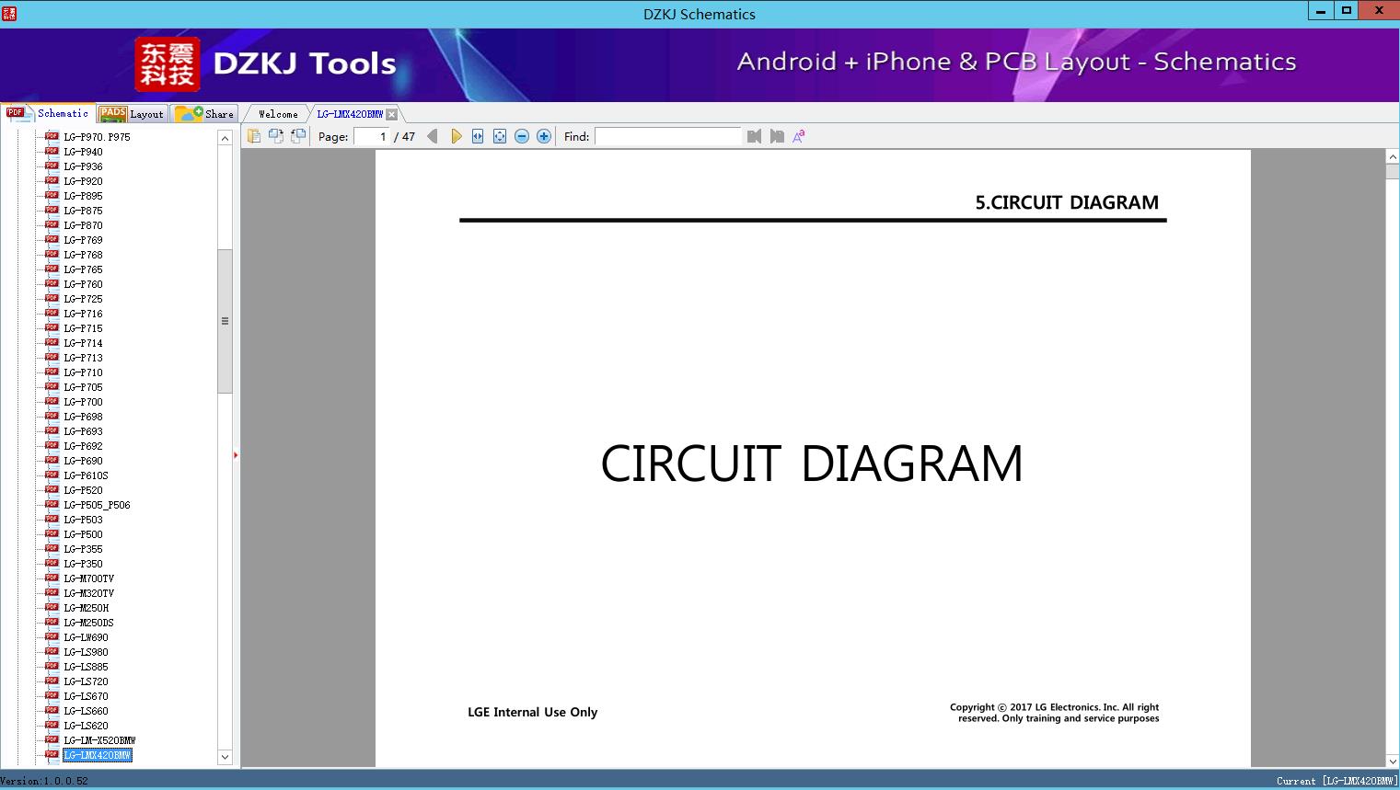Select LG-P920 in the file tree
This screenshot has height=790, width=1400.
[x=83, y=181]
